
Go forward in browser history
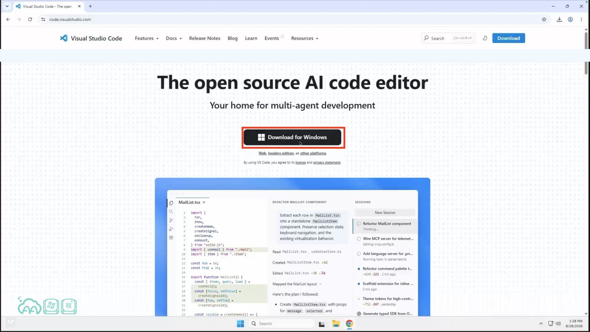pyautogui.click(x=19, y=19)
